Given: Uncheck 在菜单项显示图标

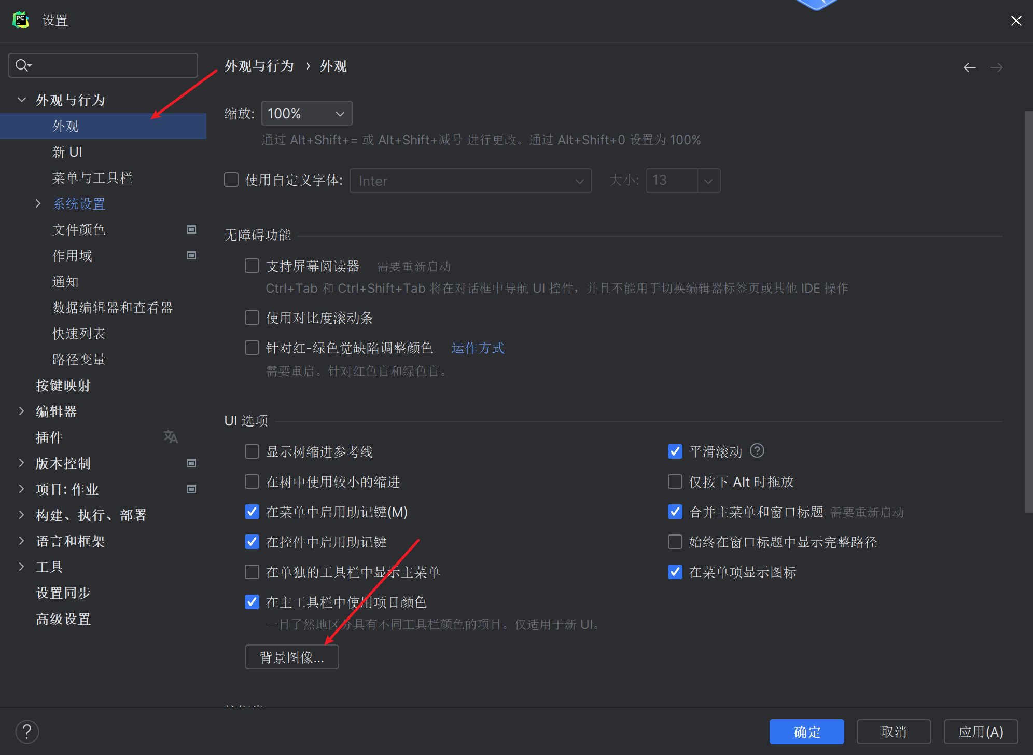Looking at the screenshot, I should [x=675, y=572].
